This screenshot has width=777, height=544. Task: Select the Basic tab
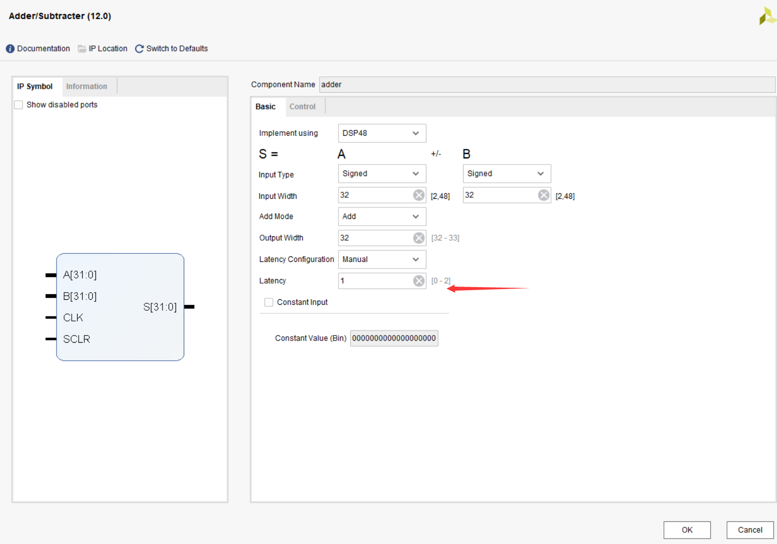click(265, 106)
